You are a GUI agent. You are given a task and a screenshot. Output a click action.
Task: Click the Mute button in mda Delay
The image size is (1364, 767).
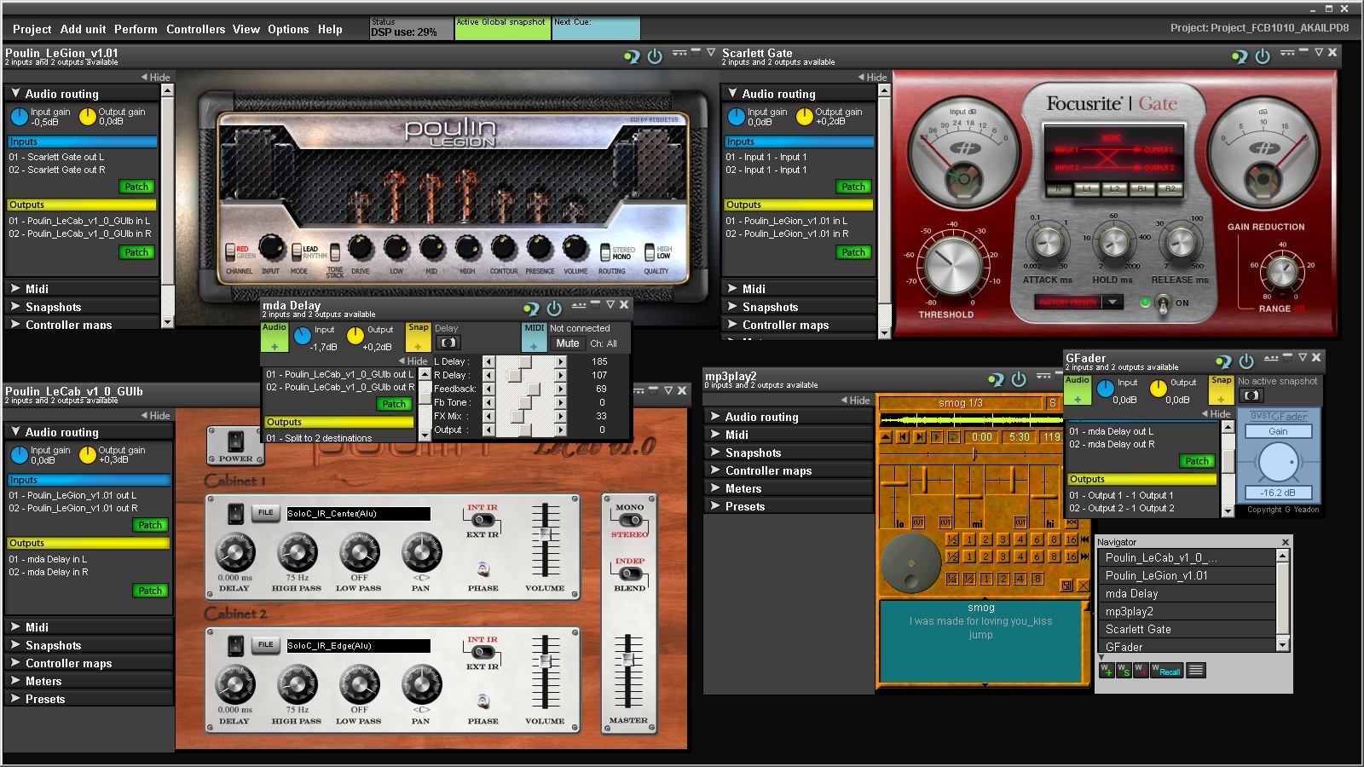pos(568,343)
